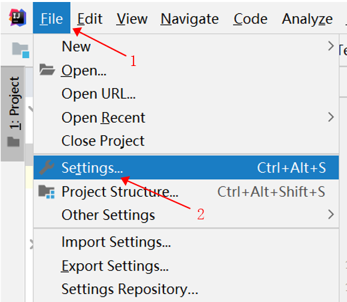Open the Edit menu

pyautogui.click(x=89, y=19)
